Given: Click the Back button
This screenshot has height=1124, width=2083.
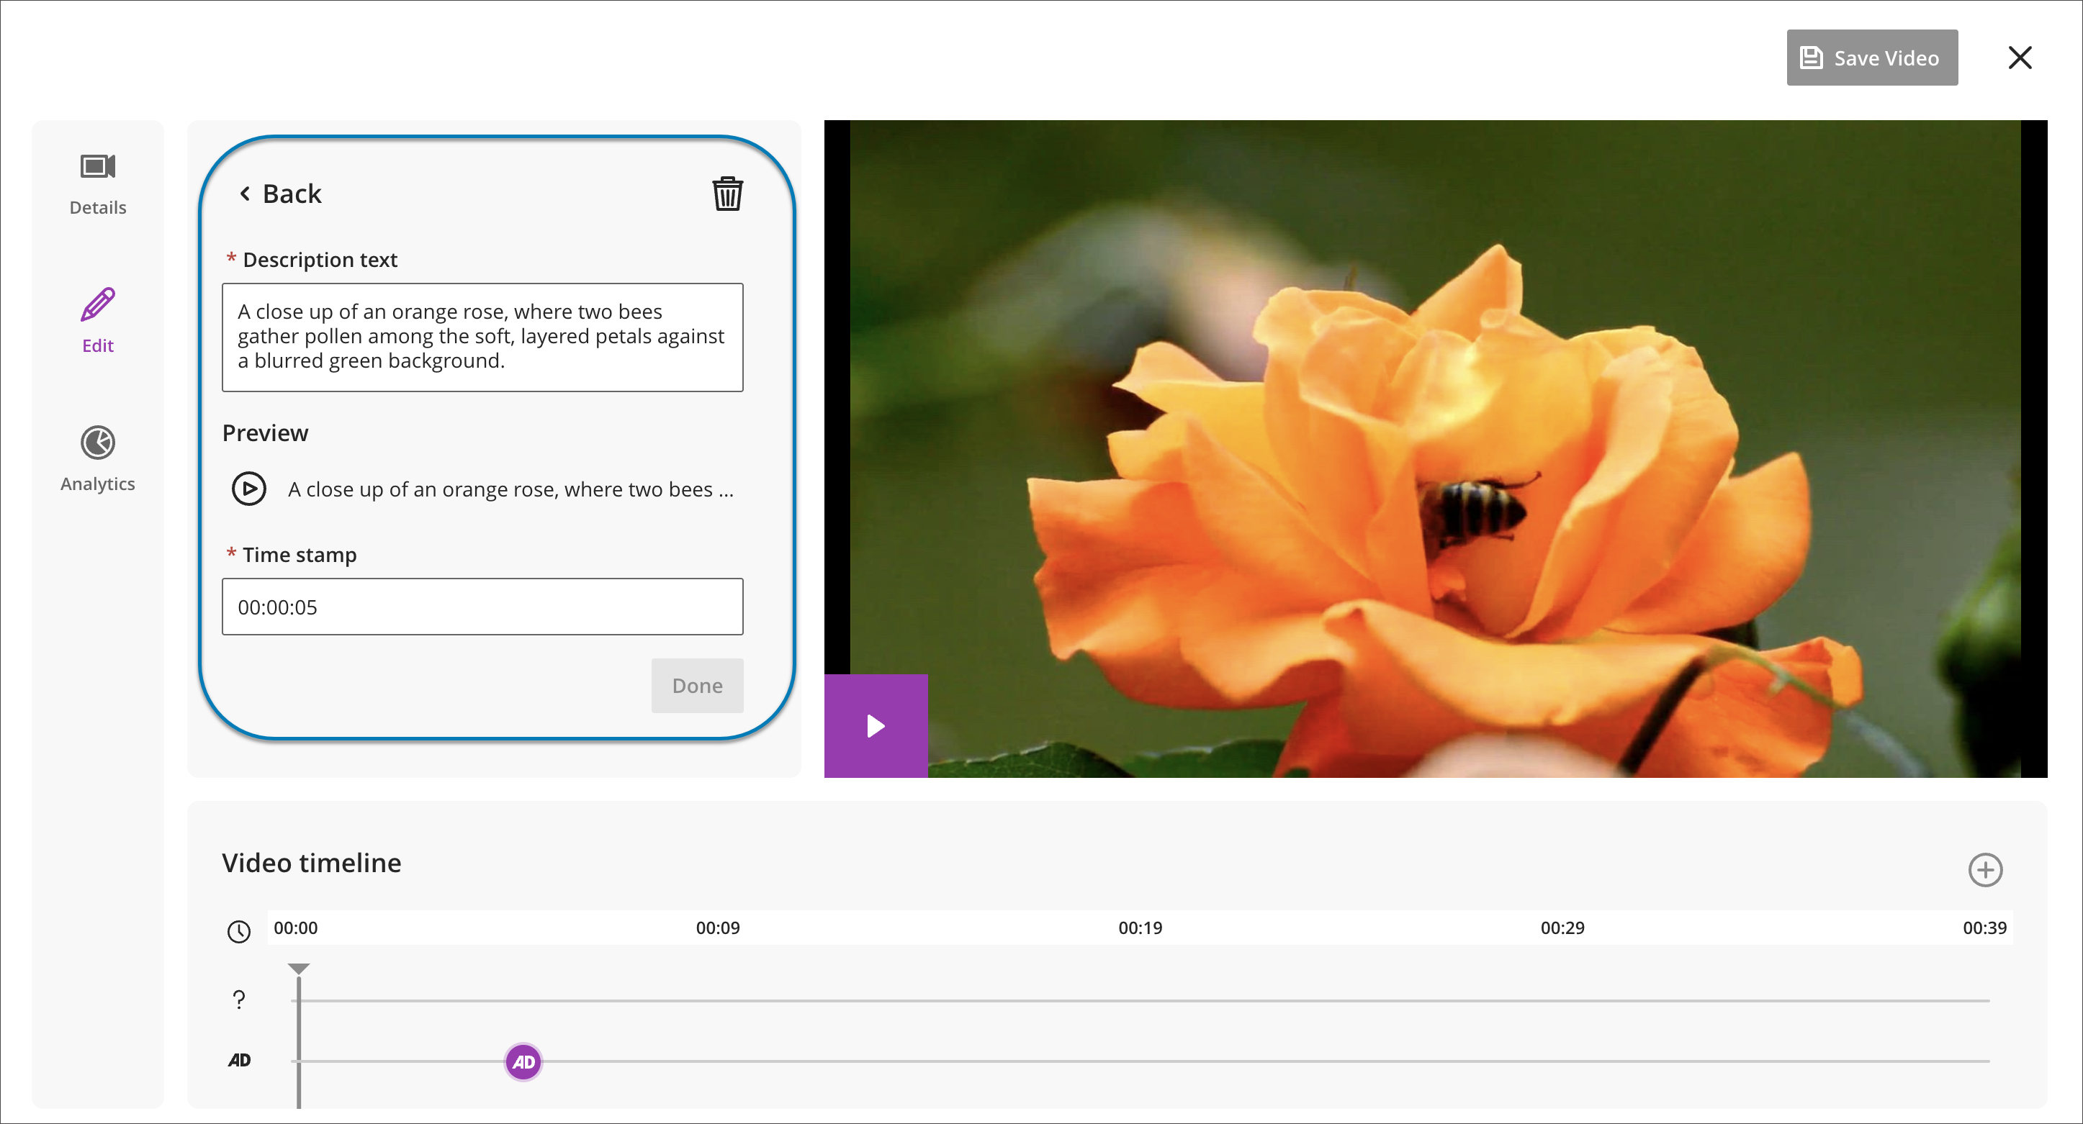Looking at the screenshot, I should (x=278, y=193).
